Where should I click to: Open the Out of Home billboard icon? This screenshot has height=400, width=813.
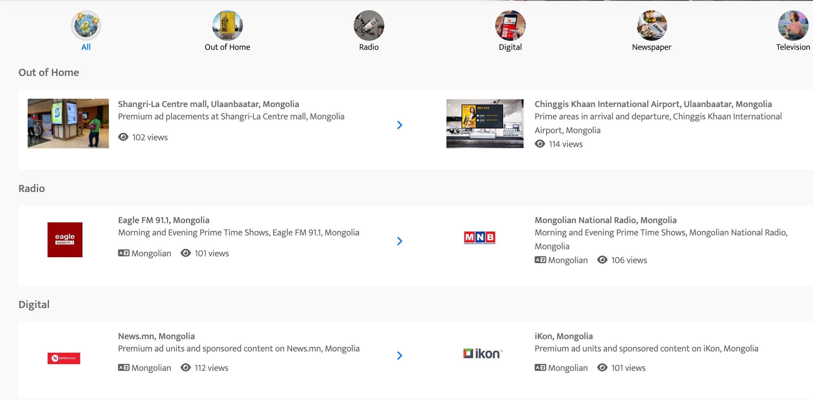point(227,25)
